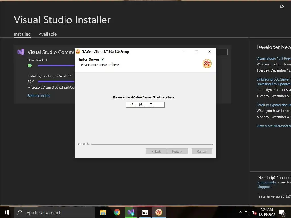Click the Type here to search box
Viewport: 291px width, 218px height.
pyautogui.click(x=55, y=212)
